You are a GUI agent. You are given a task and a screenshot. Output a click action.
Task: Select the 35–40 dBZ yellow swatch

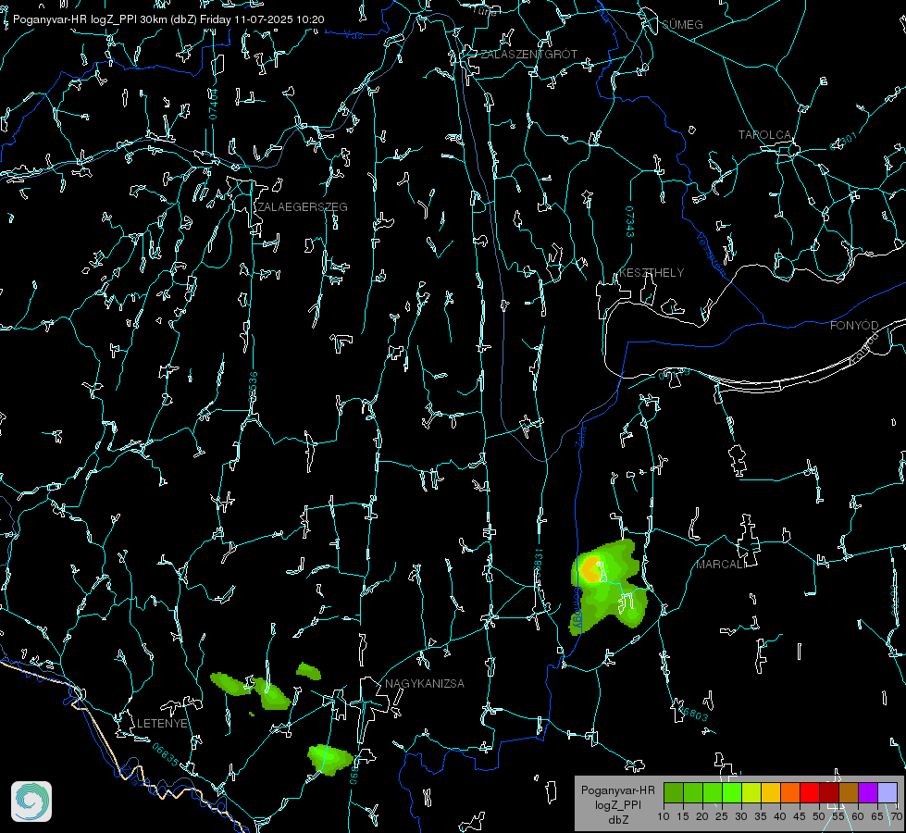coord(771,792)
